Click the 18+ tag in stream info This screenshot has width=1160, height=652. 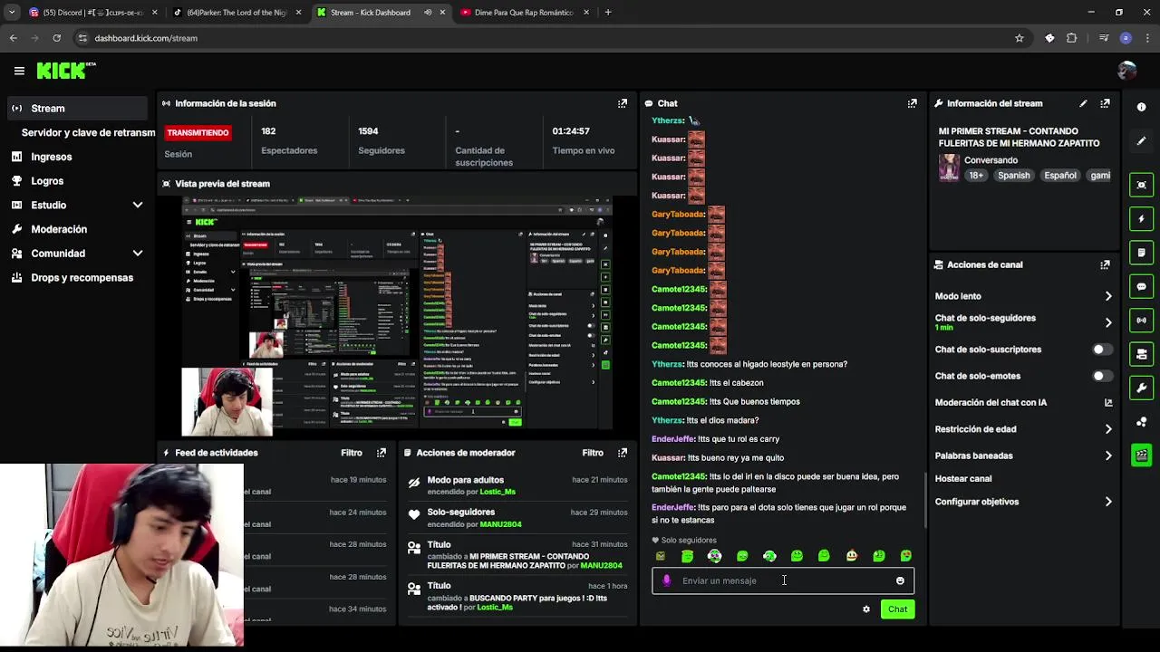click(x=976, y=176)
